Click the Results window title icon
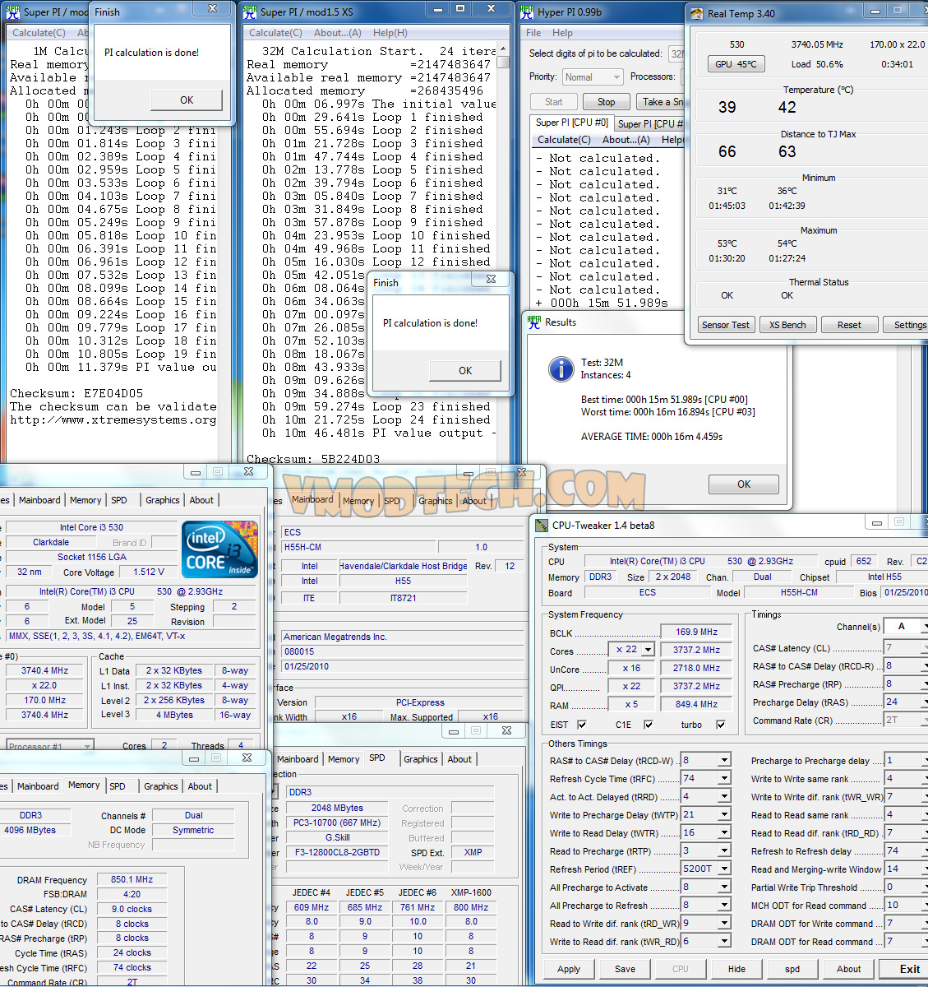 534,322
